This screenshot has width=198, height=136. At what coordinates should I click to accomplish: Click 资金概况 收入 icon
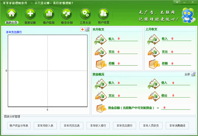[x=101, y=84]
